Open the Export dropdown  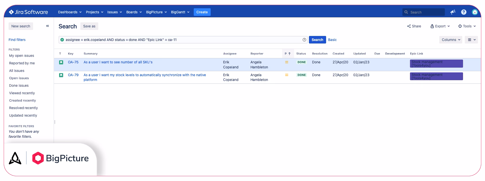[440, 26]
